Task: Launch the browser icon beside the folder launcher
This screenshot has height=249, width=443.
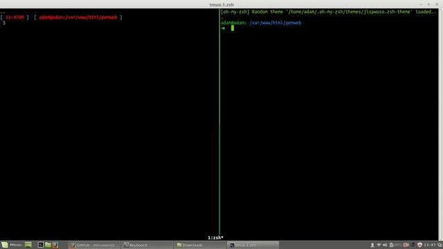Action: click(55, 245)
